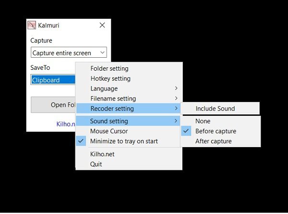The height and width of the screenshot is (214, 288).
Task: Uncheck Minimize to tray on start
Action: point(124,141)
